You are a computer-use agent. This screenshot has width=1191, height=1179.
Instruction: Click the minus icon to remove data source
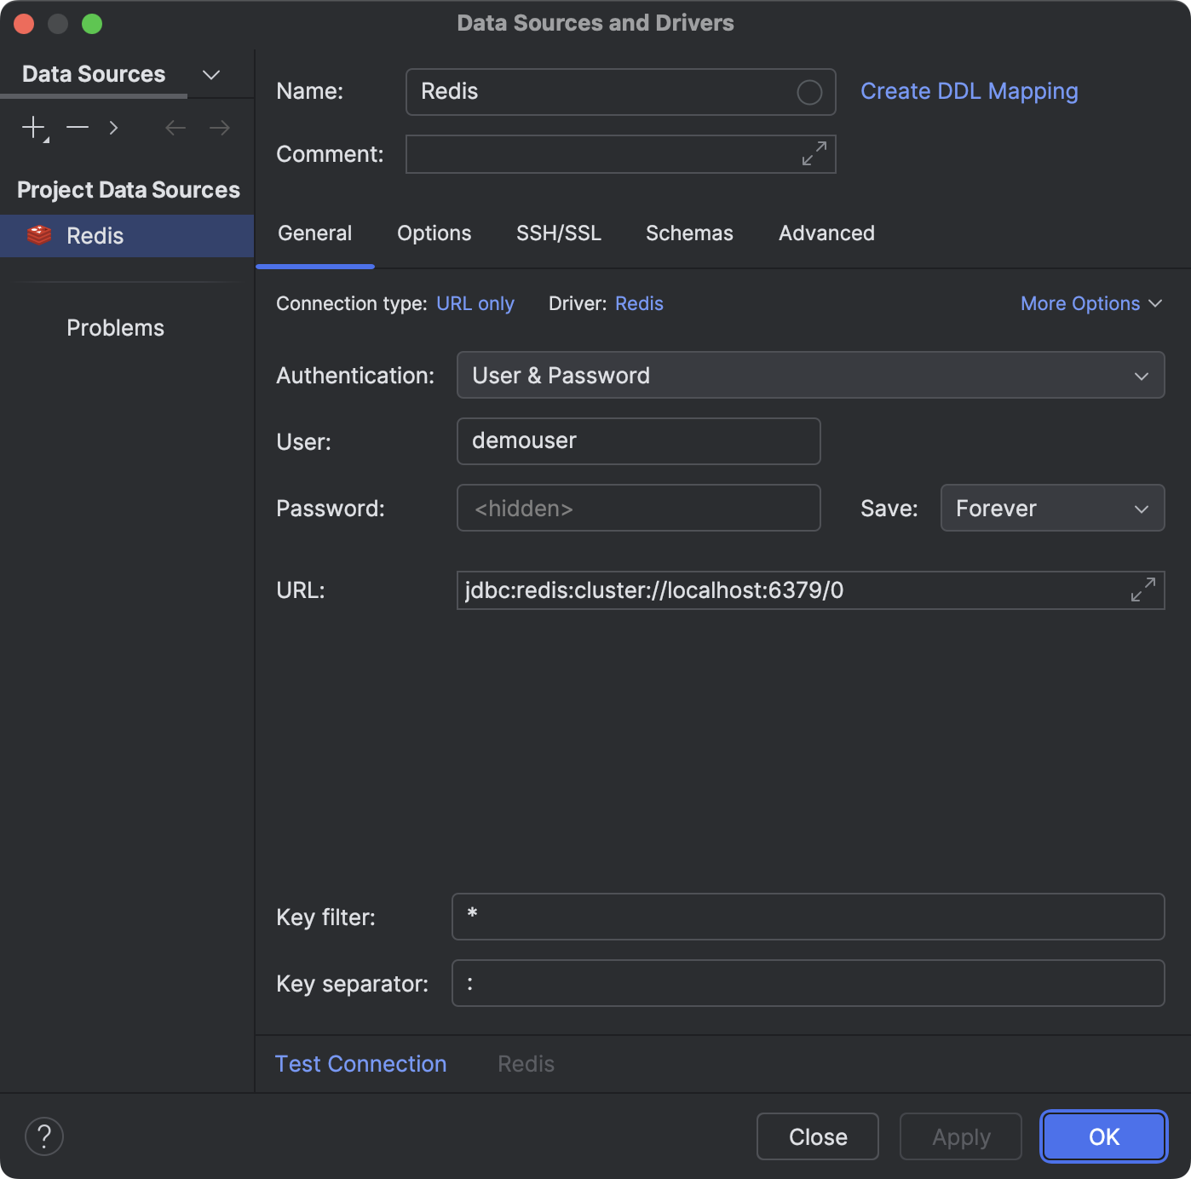[78, 128]
